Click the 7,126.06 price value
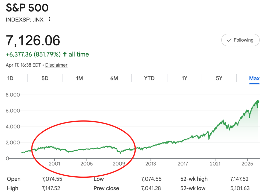The width and height of the screenshot is (262, 195). (33, 40)
